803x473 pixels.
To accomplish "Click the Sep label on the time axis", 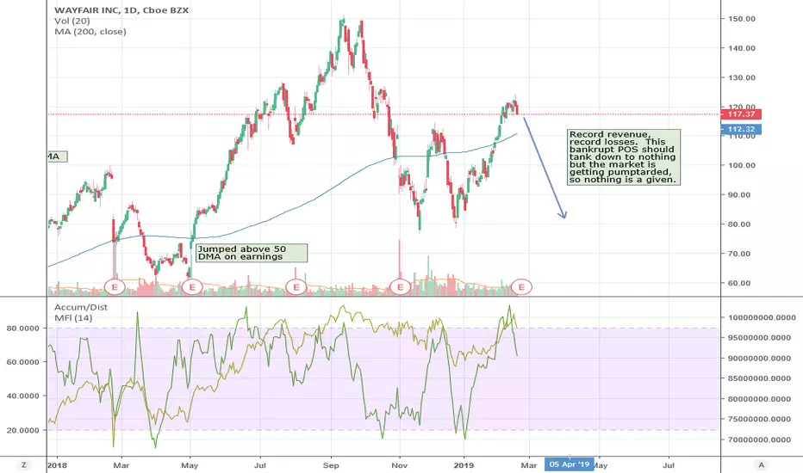I will (x=331, y=465).
